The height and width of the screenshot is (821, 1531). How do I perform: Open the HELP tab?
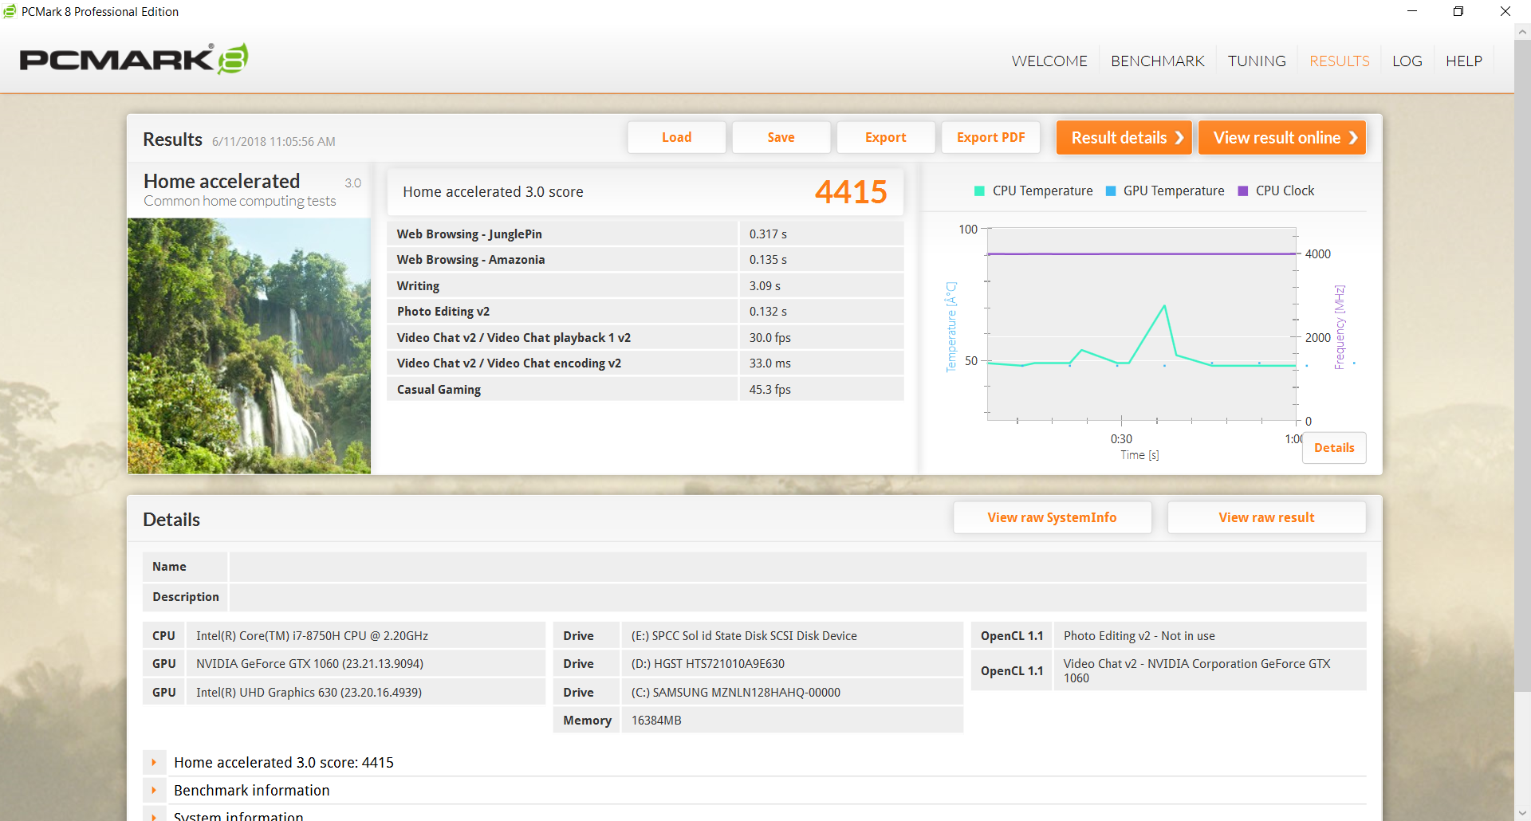point(1464,61)
